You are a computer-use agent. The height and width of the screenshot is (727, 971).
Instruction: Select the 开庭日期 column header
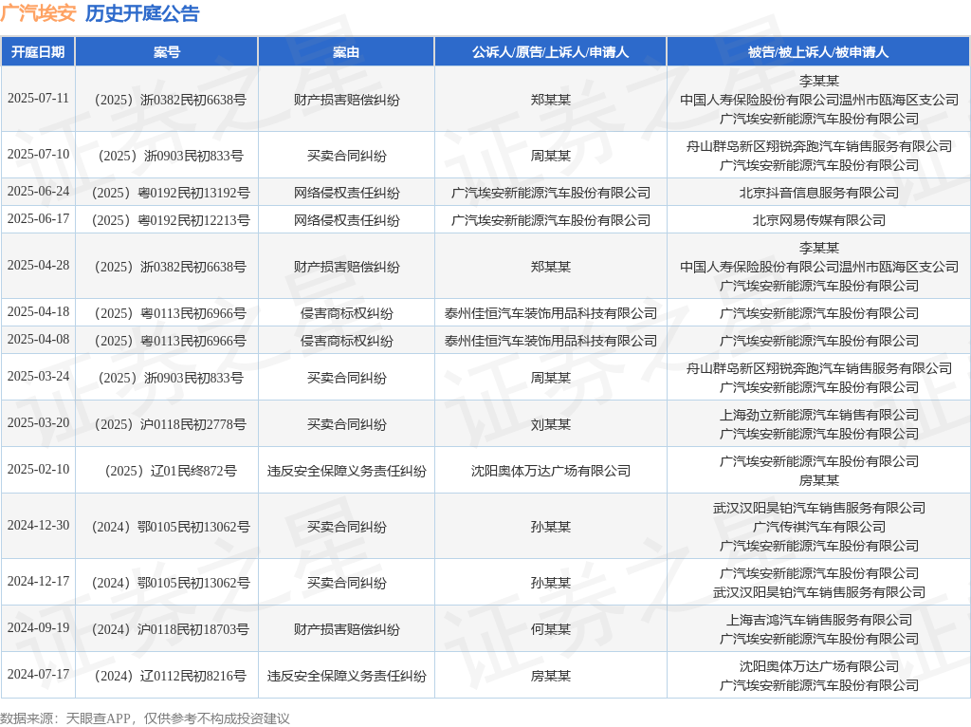[38, 52]
